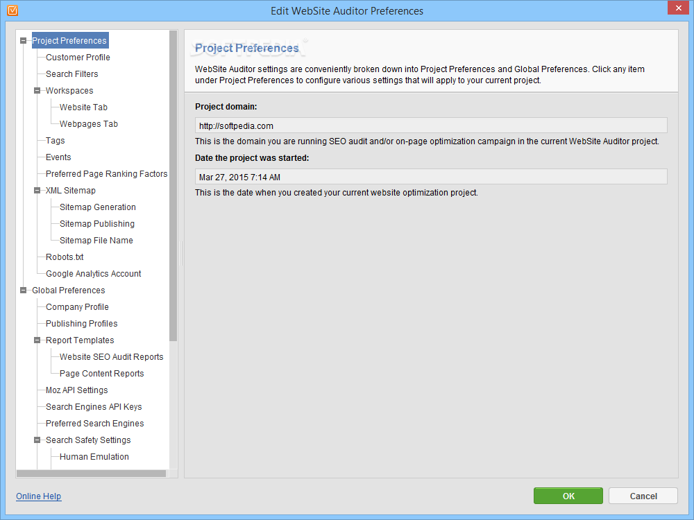Select Events in the preferences tree
Screen dimensions: 694x520
(x=58, y=157)
